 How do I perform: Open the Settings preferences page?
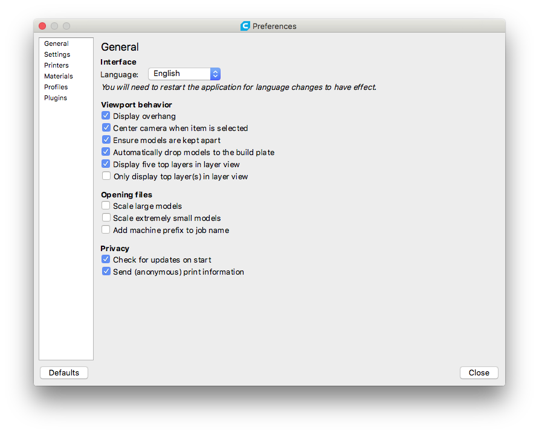(57, 54)
